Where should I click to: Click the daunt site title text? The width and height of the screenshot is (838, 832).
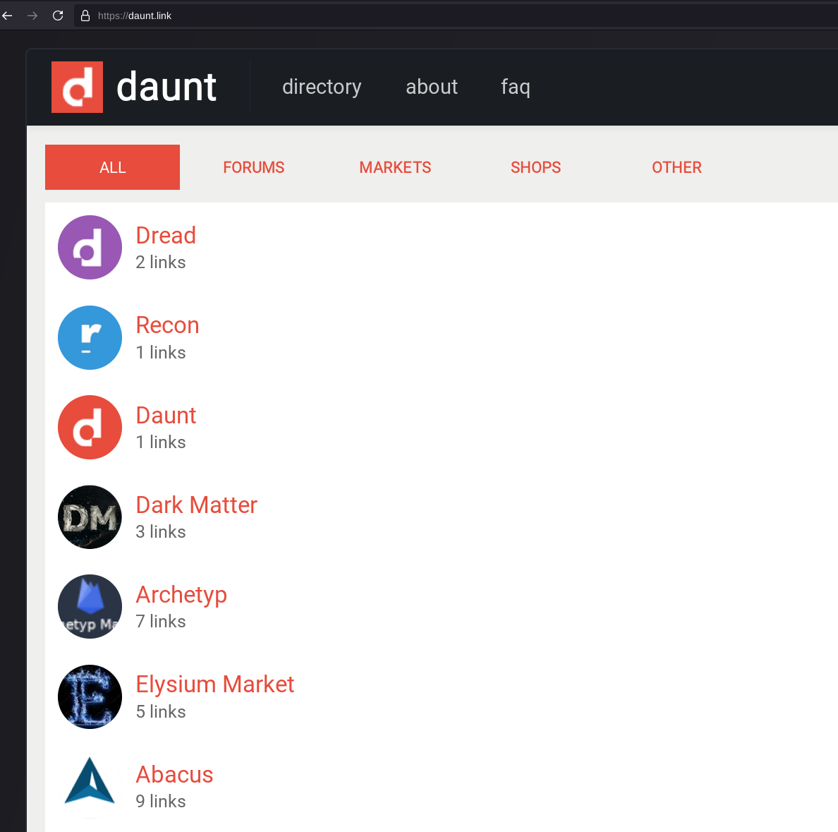click(x=166, y=88)
